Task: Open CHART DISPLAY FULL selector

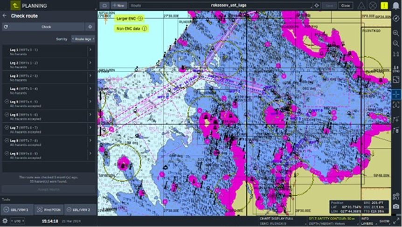Action: click(x=282, y=221)
